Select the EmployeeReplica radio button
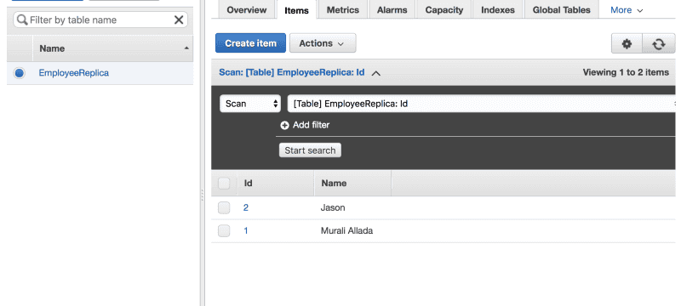Screen dimensions: 681x306 [x=19, y=73]
